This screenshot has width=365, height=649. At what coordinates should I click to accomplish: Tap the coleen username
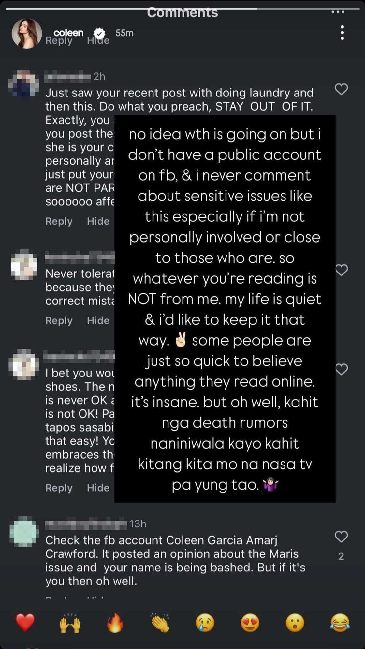point(68,33)
